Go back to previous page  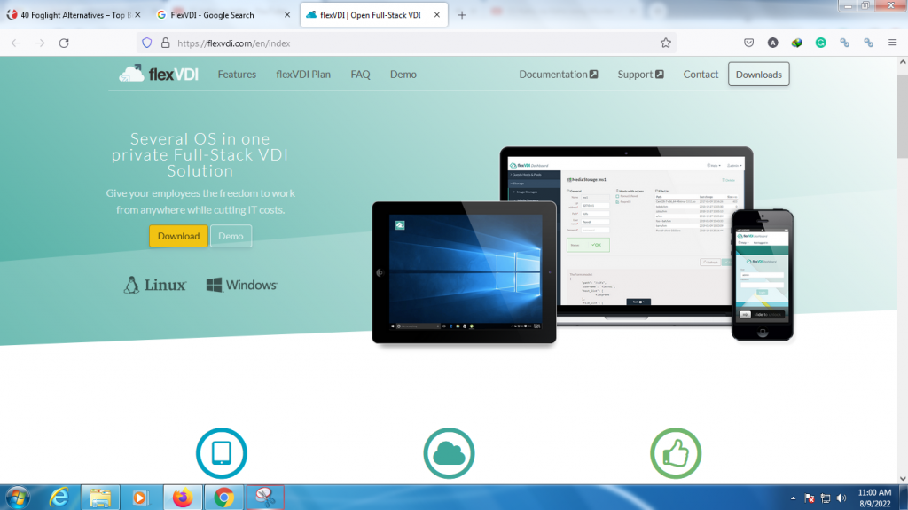(x=16, y=43)
